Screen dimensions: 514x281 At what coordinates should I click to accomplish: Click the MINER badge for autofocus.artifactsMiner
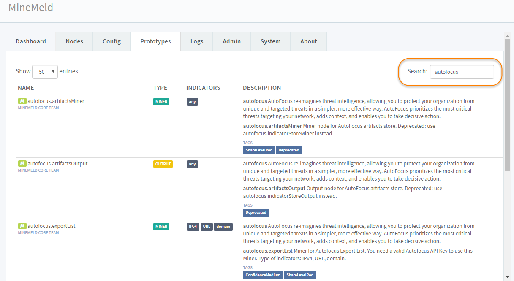(161, 102)
